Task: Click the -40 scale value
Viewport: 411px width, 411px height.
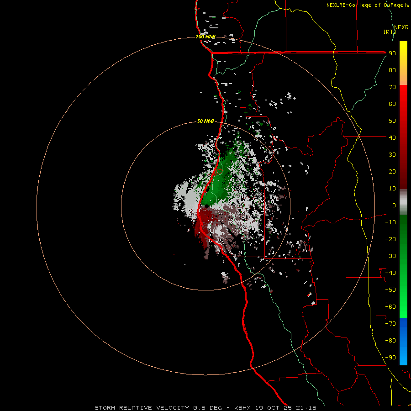Action: 390,273
